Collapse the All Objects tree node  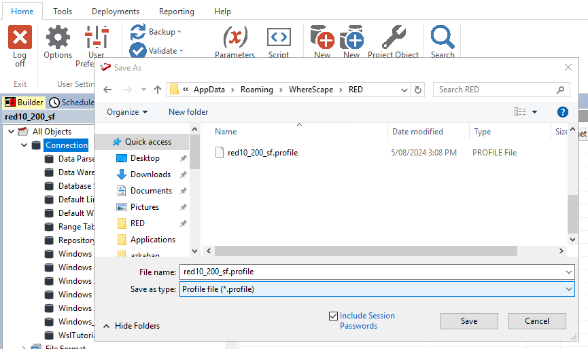tap(12, 132)
